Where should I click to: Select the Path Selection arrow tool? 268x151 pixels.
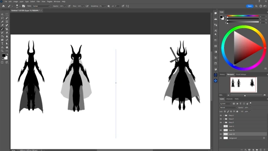coord(7,44)
